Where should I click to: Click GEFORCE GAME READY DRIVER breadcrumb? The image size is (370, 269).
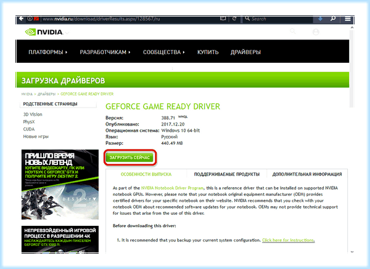point(87,94)
